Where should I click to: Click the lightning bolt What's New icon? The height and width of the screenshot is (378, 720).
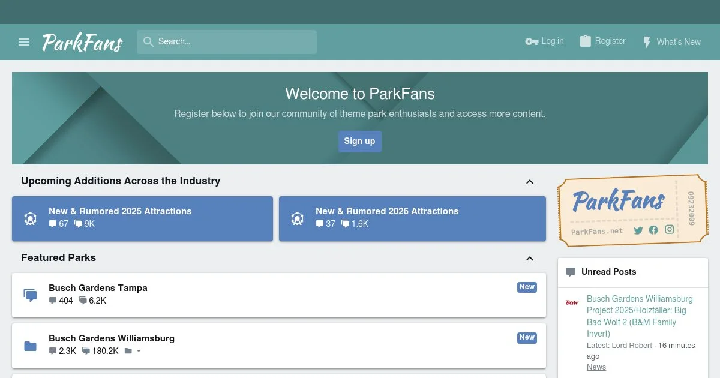[647, 42]
